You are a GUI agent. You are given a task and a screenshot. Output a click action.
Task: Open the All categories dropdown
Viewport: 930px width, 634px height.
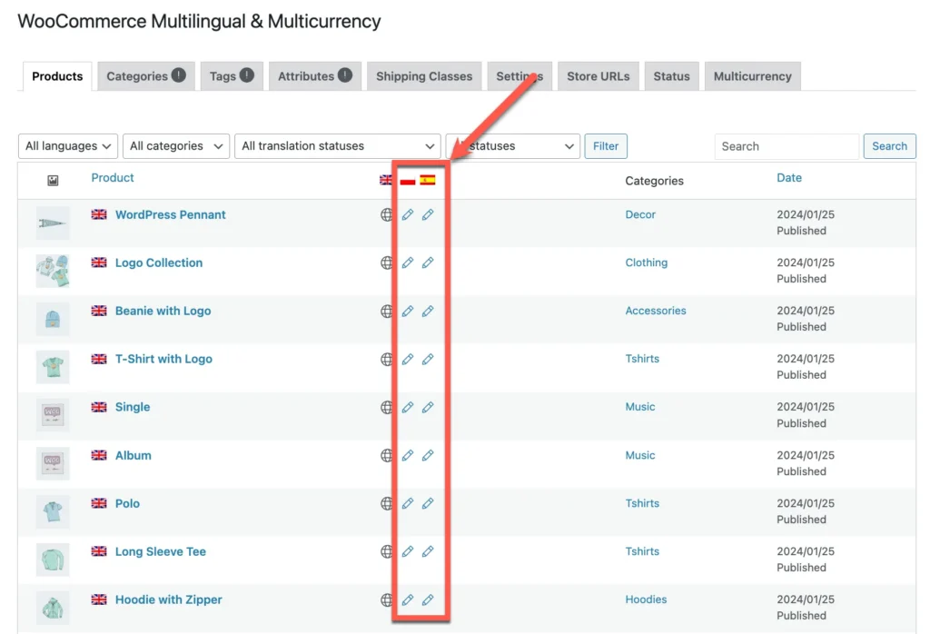tap(175, 145)
